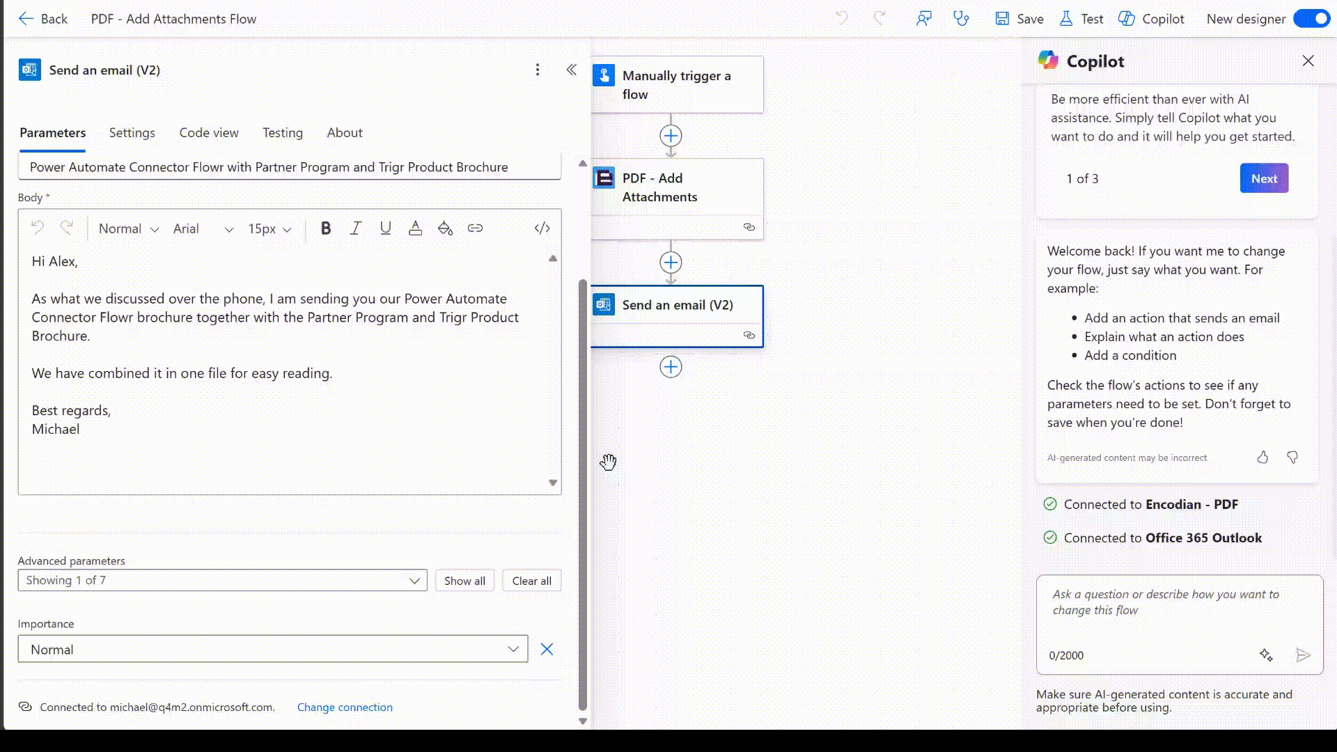Click the Next button in Copilot tour
1337x752 pixels.
pyautogui.click(x=1264, y=178)
